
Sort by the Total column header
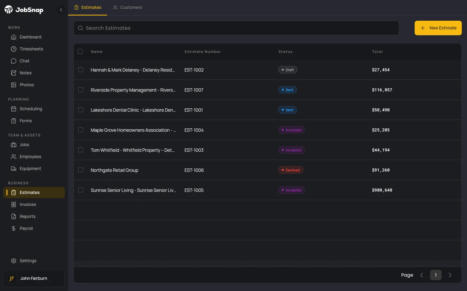[x=377, y=52]
